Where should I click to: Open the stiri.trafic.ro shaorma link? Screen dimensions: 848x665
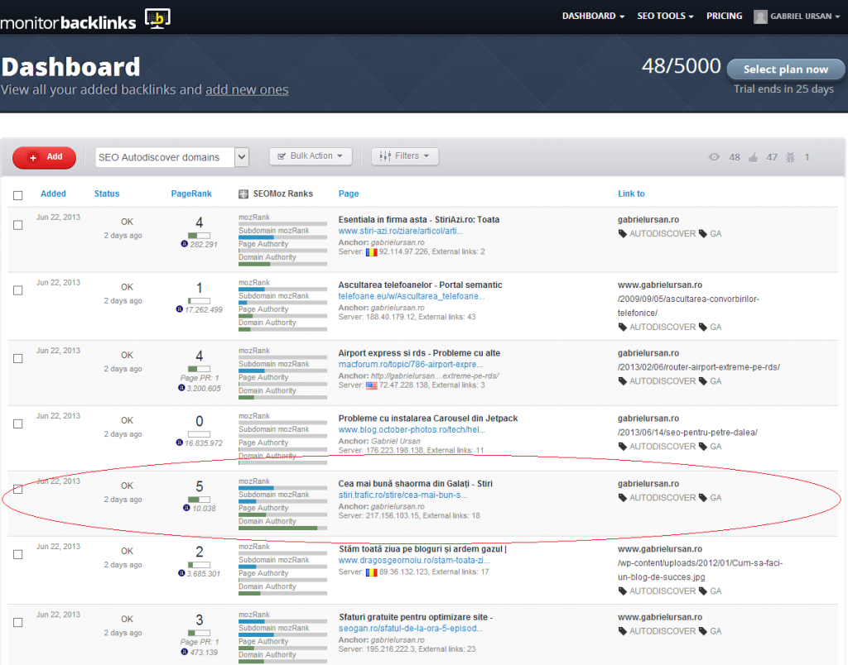pyautogui.click(x=403, y=495)
